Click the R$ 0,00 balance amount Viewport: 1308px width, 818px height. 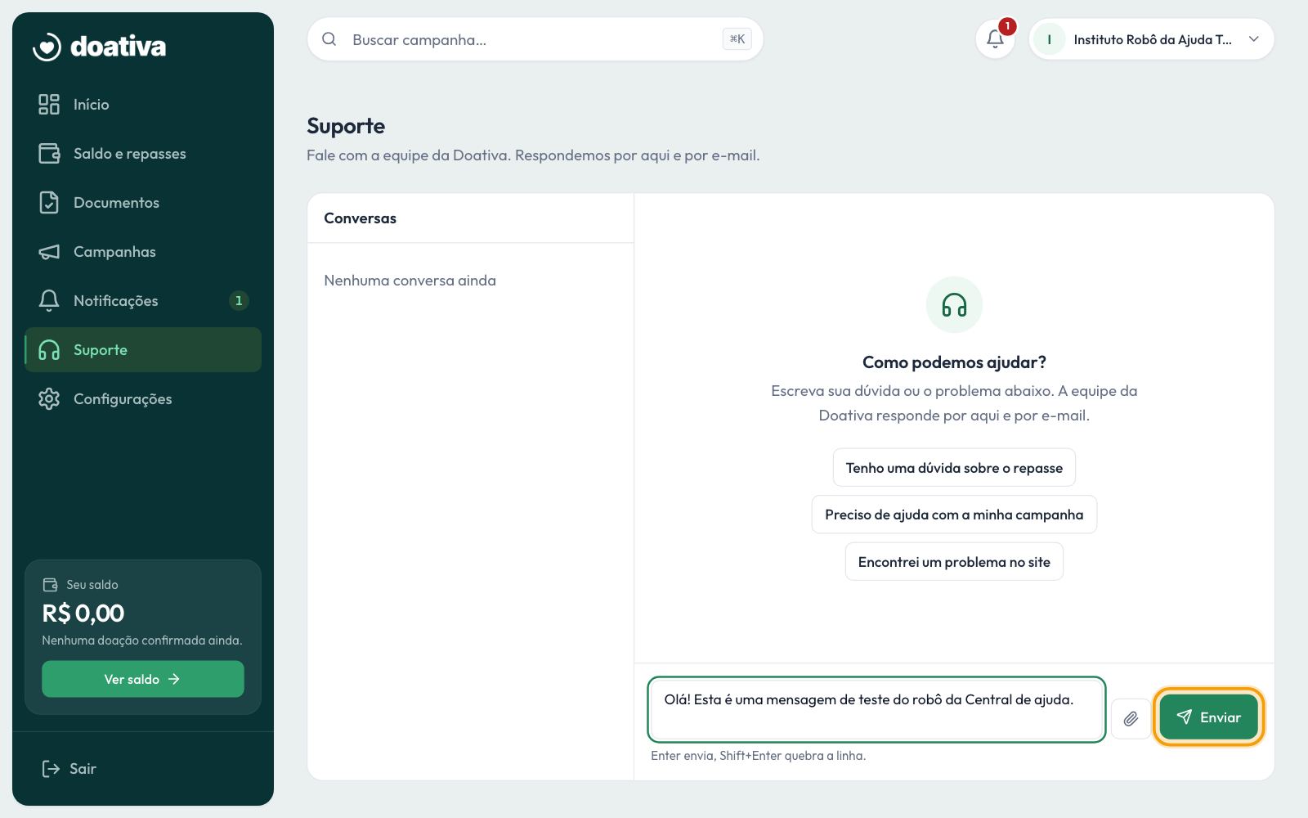click(83, 613)
